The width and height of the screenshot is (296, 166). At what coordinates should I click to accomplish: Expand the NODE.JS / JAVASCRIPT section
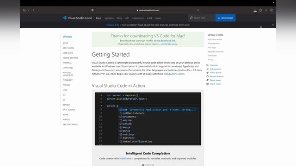pyautogui.click(x=68, y=74)
